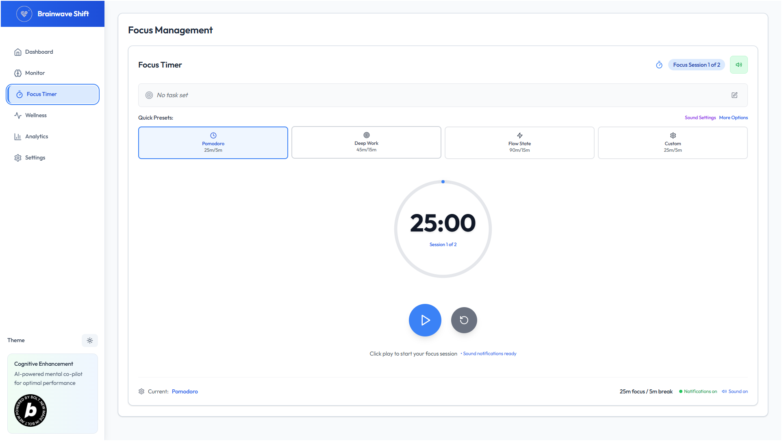Image resolution: width=782 pixels, height=441 pixels.
Task: Expand More Options
Action: point(733,118)
